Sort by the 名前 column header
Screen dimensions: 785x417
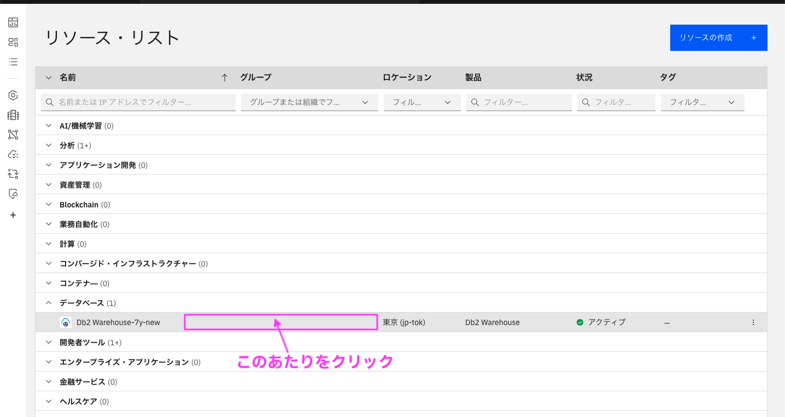(68, 78)
